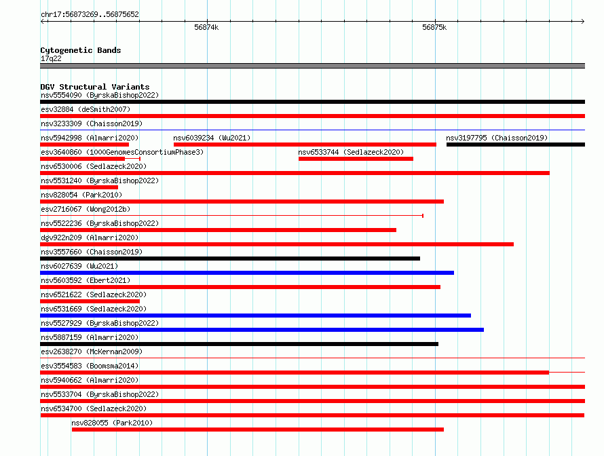604x456 pixels.
Task: Click the blue bar under nsv5527929
Action: [262, 330]
